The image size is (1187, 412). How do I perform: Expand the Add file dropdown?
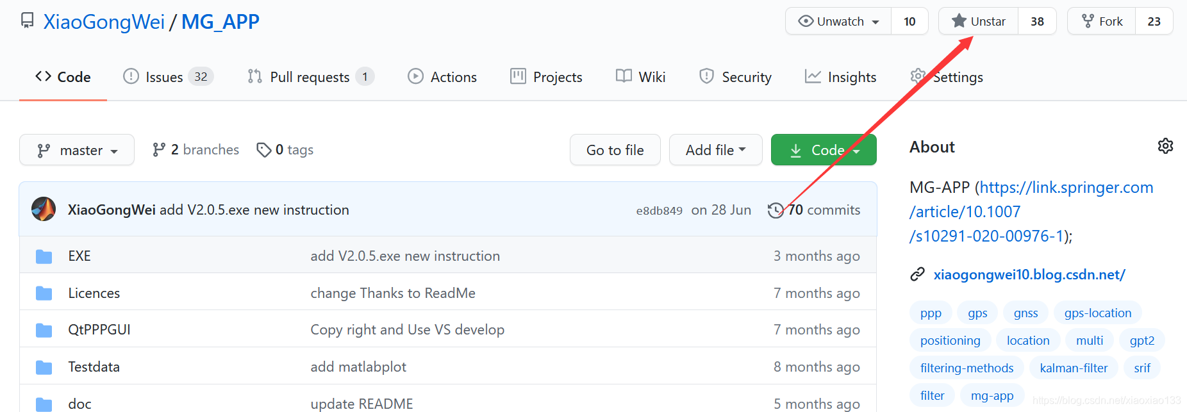click(716, 150)
